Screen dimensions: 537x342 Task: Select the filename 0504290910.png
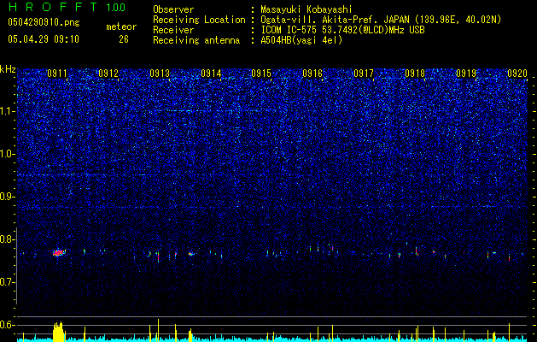coord(44,22)
